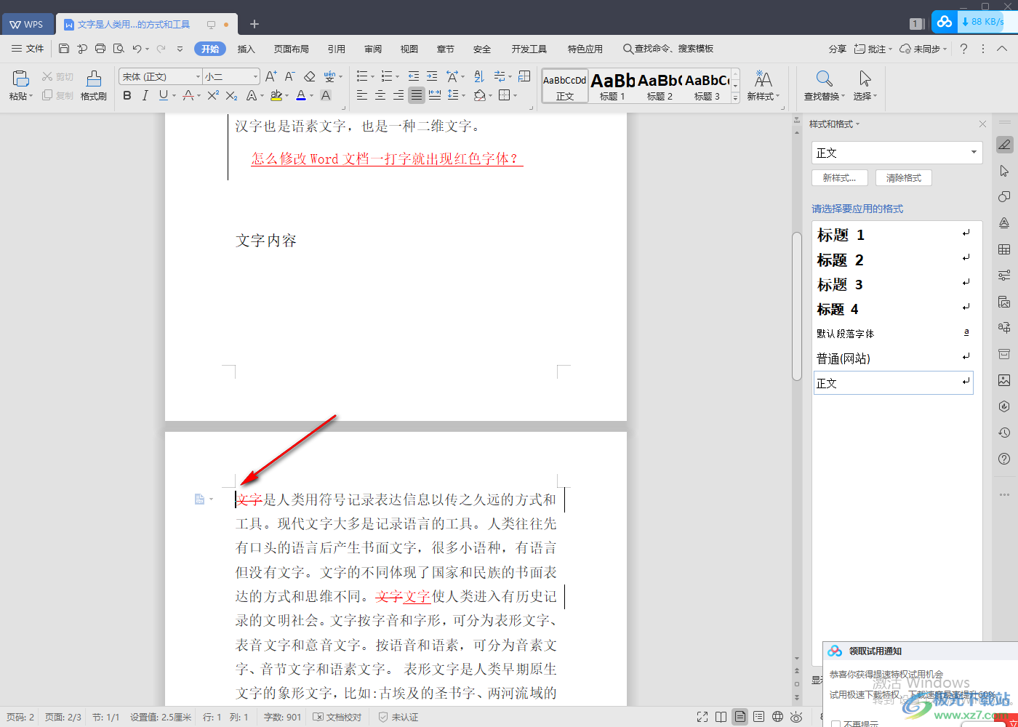The width and height of the screenshot is (1018, 727).
Task: Switch to the 页面布局 tab
Action: pyautogui.click(x=291, y=49)
